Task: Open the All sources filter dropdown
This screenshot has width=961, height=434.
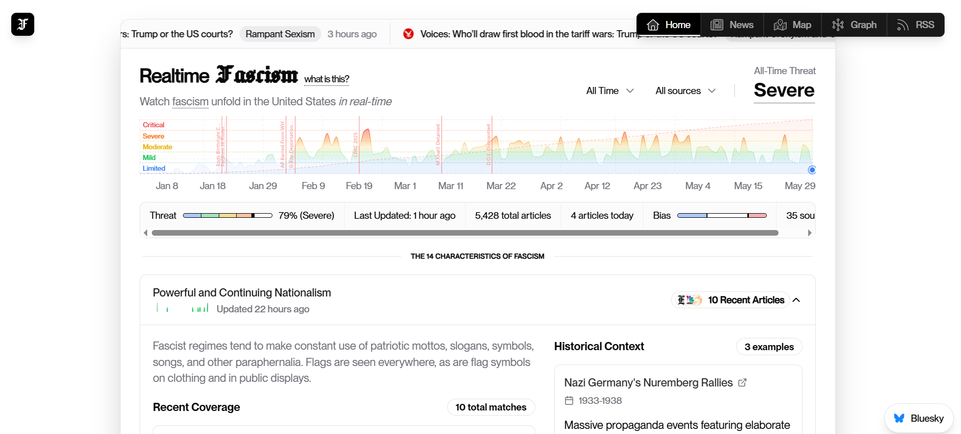Action: click(x=685, y=90)
